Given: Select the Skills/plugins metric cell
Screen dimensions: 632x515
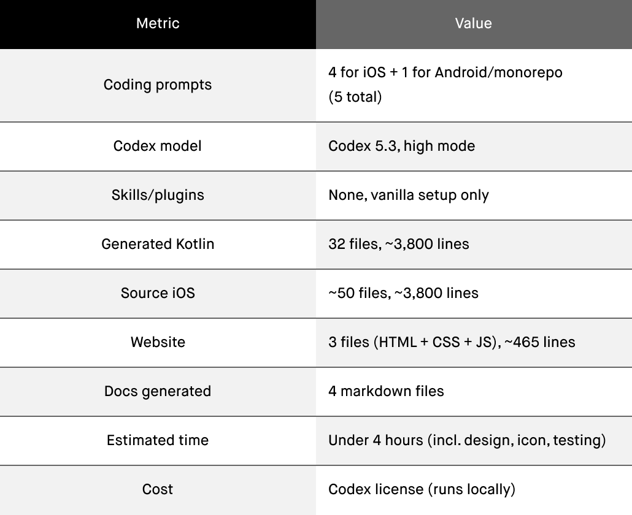Looking at the screenshot, I should click(158, 196).
